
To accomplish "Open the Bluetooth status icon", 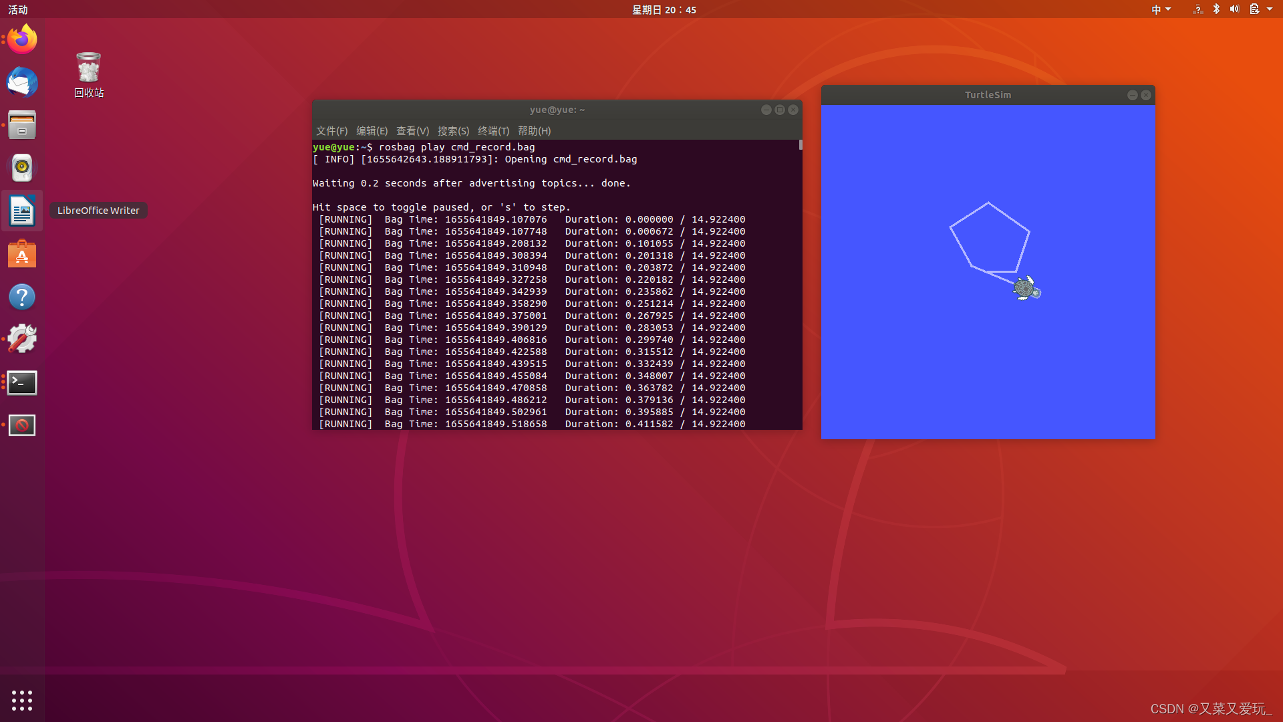I will tap(1216, 9).
